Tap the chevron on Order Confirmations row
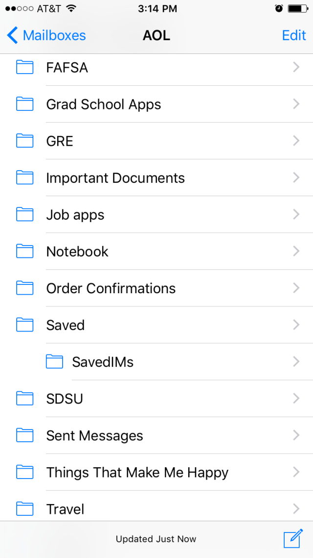Screen dimensions: 313x558 (296, 288)
